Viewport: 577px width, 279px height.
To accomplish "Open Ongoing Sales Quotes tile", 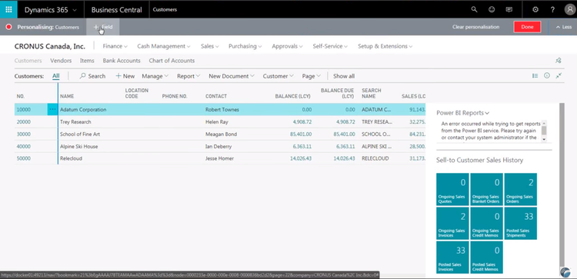I will point(452,189).
